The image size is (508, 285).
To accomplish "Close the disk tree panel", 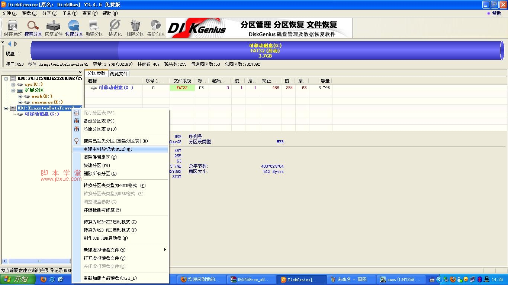I will click(80, 72).
